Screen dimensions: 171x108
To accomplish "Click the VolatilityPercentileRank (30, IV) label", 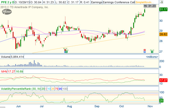I will click(x=21, y=89).
